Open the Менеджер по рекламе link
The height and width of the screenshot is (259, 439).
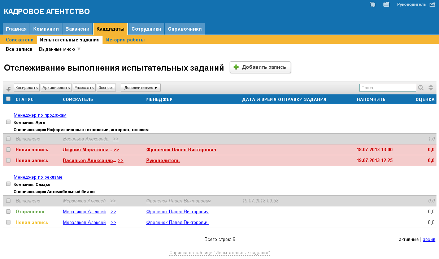(x=38, y=177)
